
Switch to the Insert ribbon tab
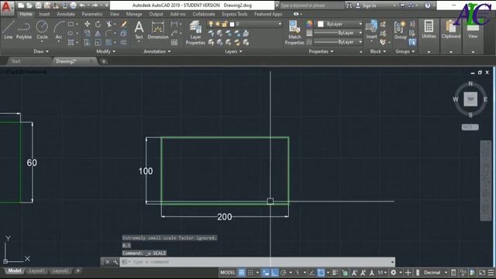[x=44, y=14]
